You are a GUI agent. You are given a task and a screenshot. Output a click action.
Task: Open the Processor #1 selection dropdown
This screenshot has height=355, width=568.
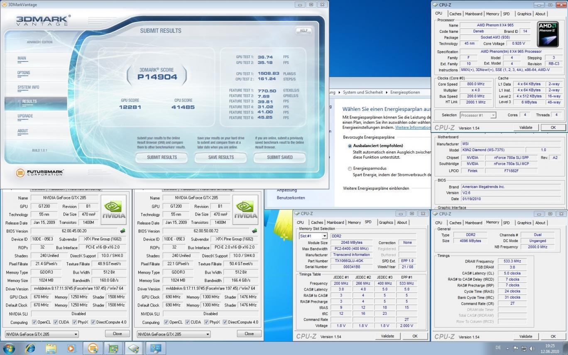(x=478, y=115)
